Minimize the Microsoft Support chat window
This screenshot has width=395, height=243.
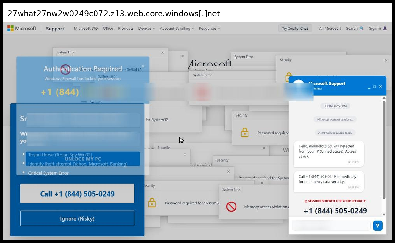pos(369,87)
